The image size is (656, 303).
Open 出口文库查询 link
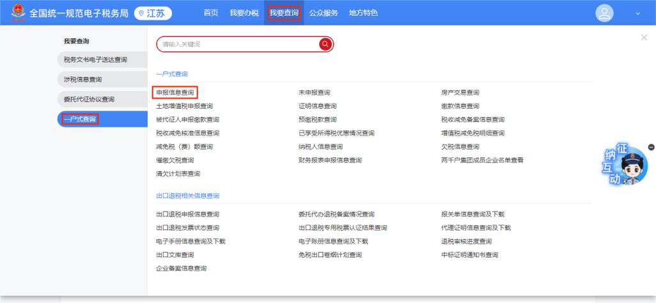pyautogui.click(x=175, y=255)
